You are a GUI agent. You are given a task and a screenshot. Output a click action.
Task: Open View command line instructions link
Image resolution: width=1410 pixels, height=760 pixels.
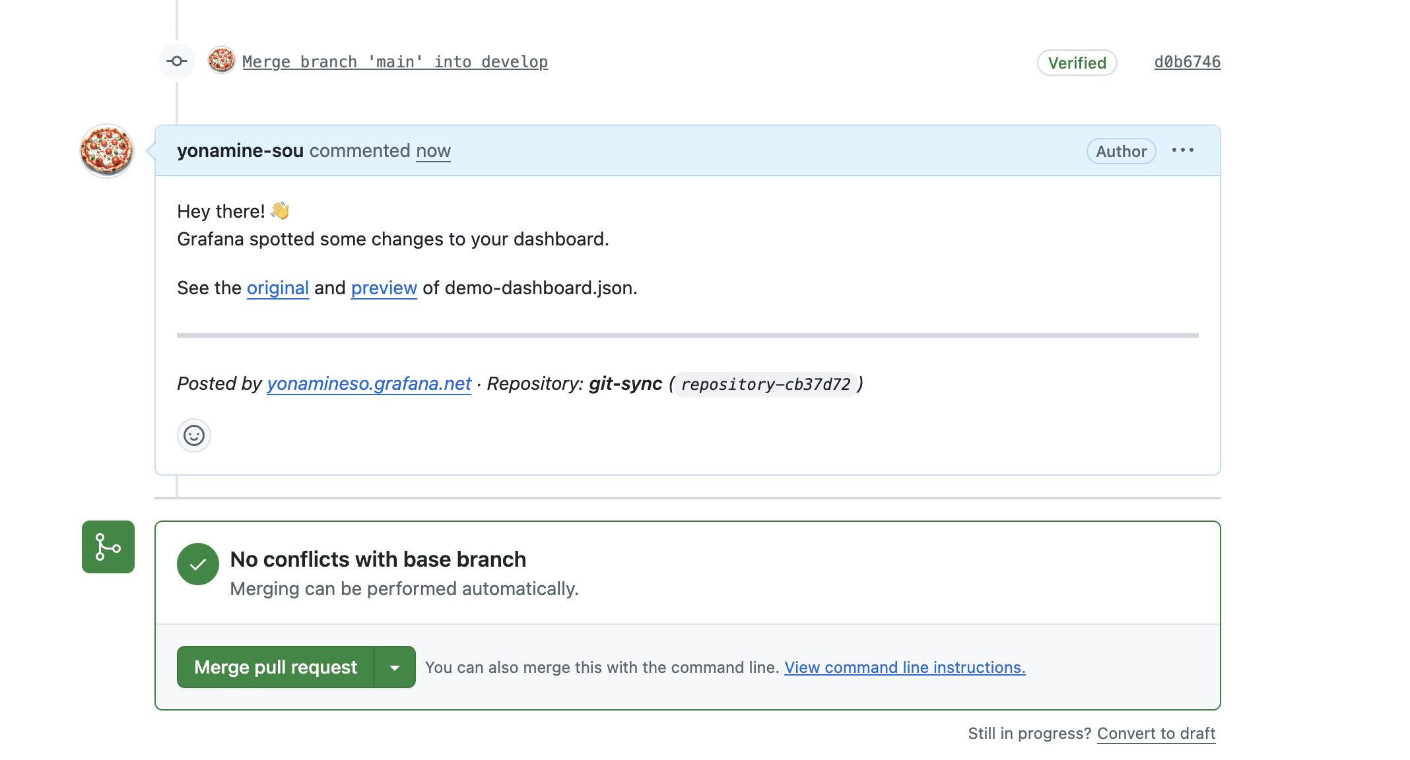pos(904,667)
